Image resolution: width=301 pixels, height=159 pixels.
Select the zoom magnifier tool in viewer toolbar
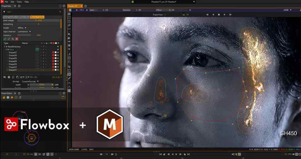pos(69,25)
